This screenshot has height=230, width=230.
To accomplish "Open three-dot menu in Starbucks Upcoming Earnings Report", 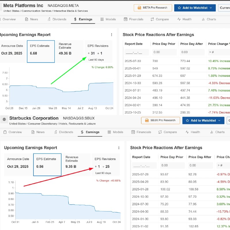I will (119, 148).
